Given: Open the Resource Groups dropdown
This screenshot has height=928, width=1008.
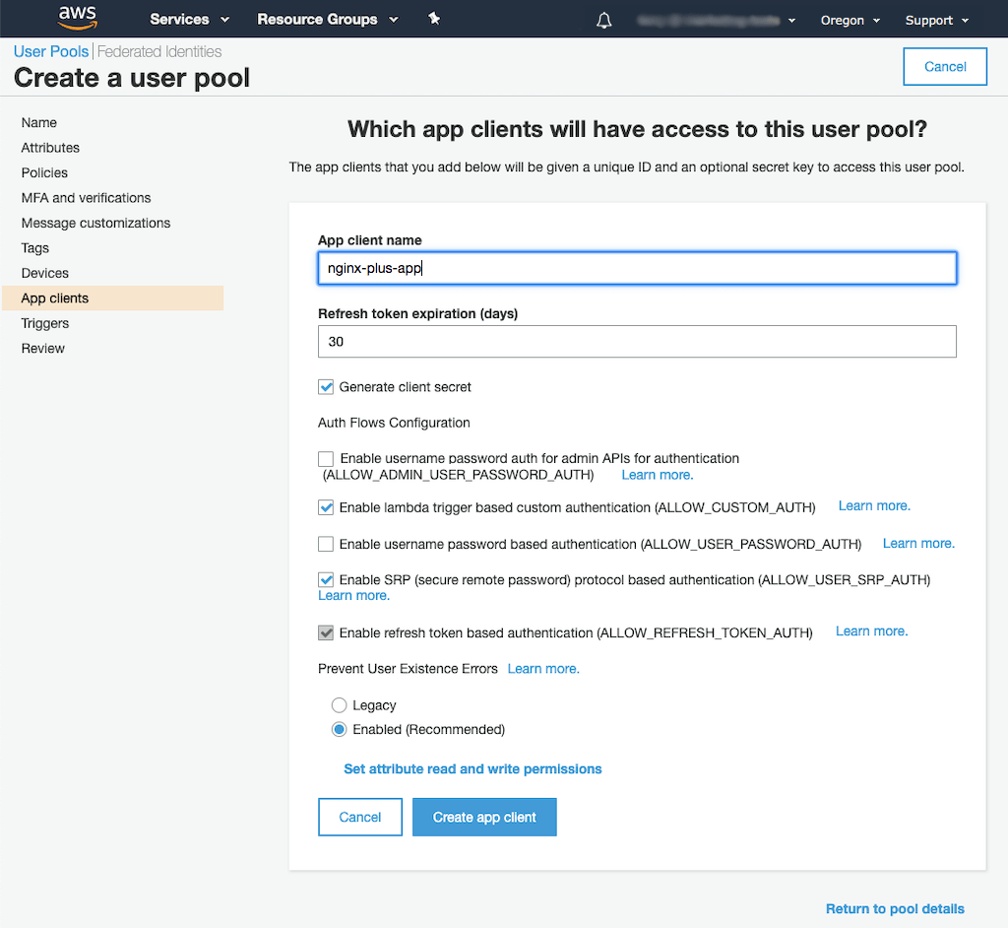Looking at the screenshot, I should point(327,20).
